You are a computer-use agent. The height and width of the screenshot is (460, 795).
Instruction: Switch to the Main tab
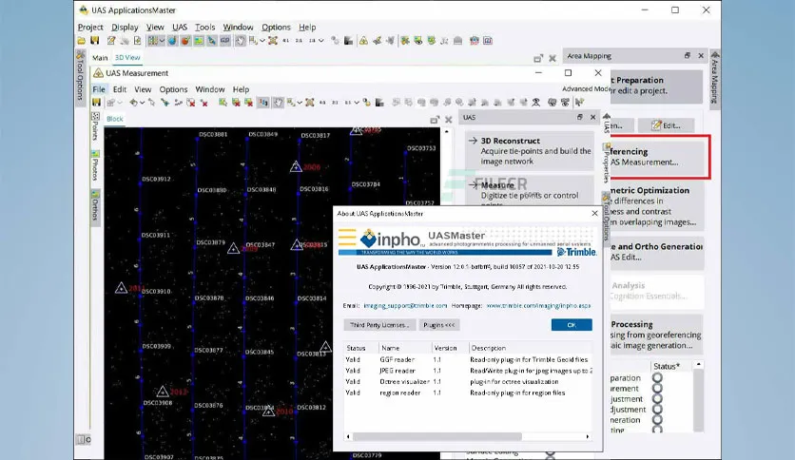pos(100,58)
